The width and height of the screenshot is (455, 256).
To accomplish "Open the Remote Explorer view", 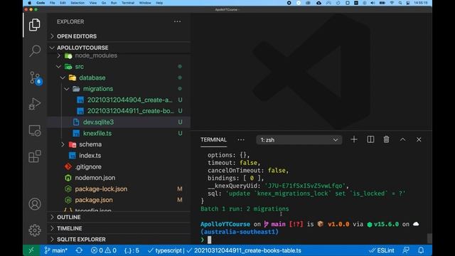I will (35, 131).
